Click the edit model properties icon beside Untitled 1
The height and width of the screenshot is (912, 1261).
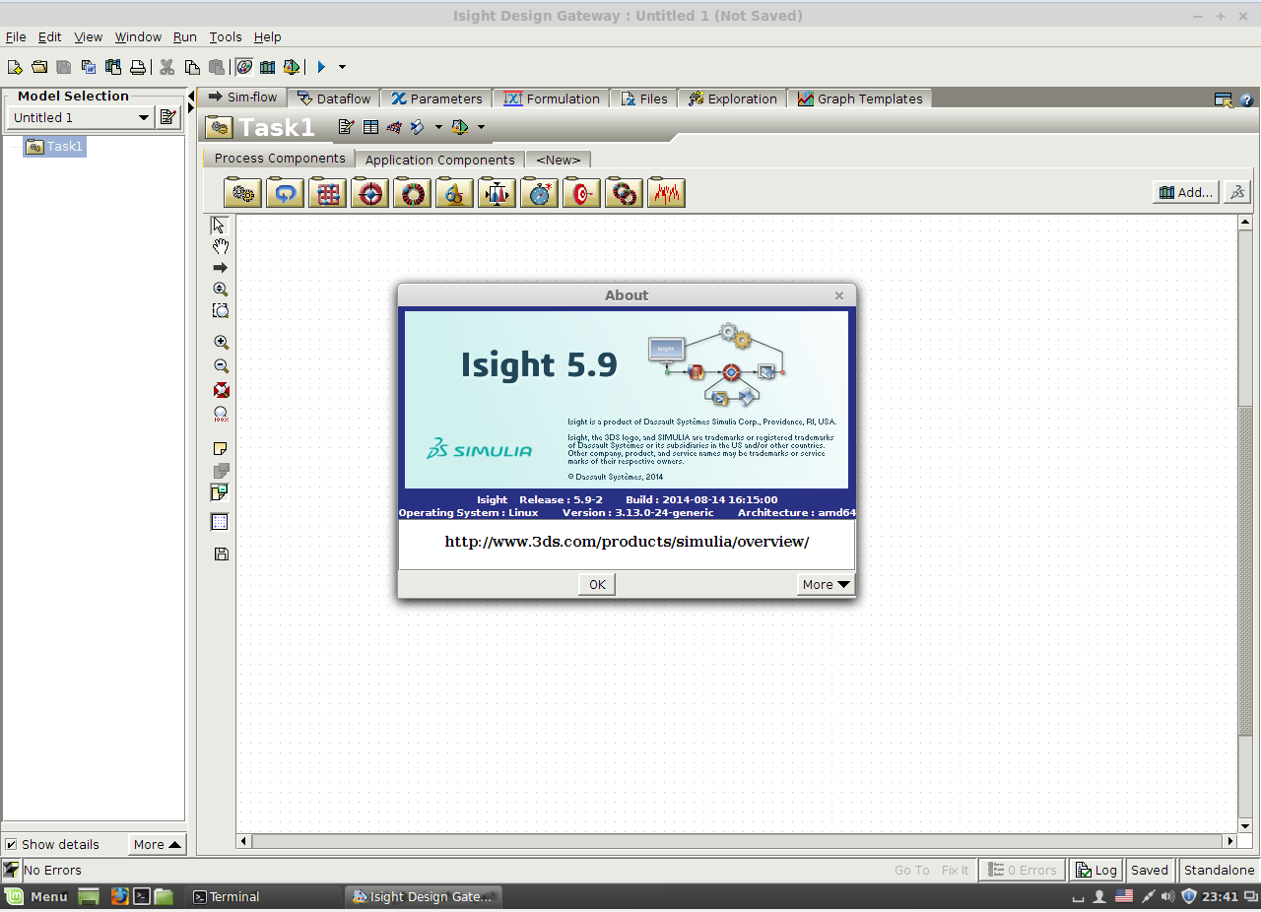point(168,117)
